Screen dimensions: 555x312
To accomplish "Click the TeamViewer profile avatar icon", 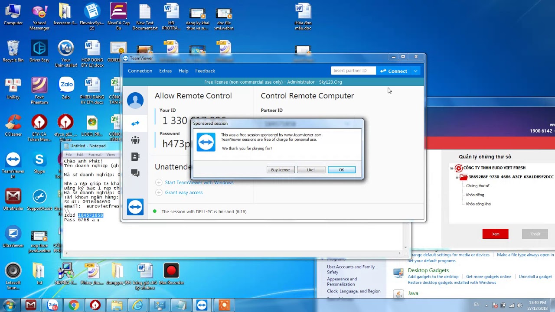I will coord(135,101).
